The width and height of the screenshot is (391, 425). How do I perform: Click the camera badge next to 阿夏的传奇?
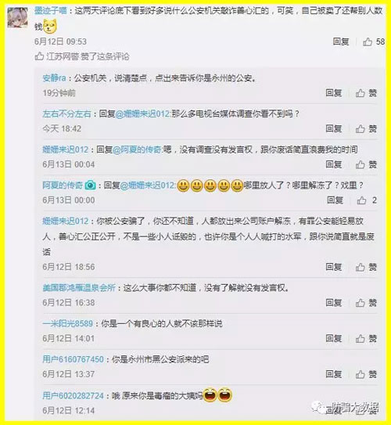click(90, 185)
